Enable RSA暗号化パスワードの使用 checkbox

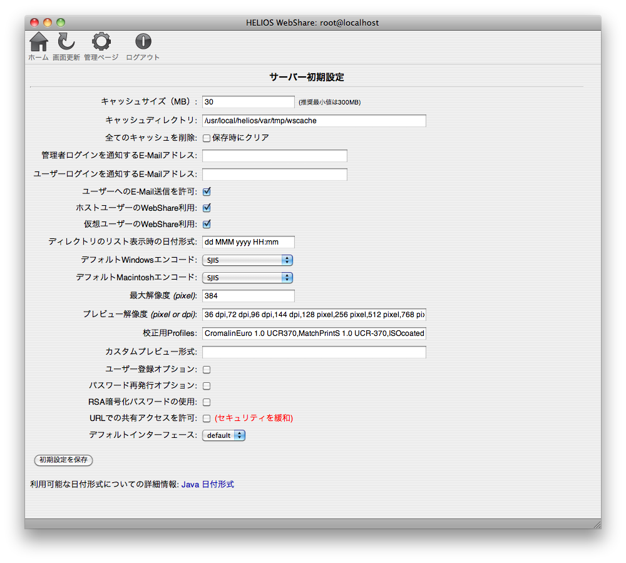point(207,402)
